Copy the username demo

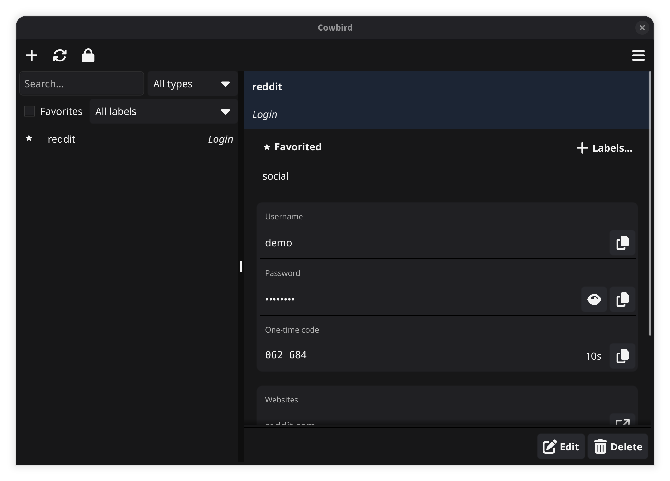[622, 243]
